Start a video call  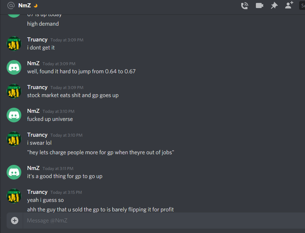pos(259,5)
